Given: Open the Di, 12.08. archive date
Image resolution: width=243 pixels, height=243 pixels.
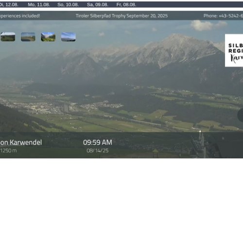Looking at the screenshot, I should (x=9, y=5).
